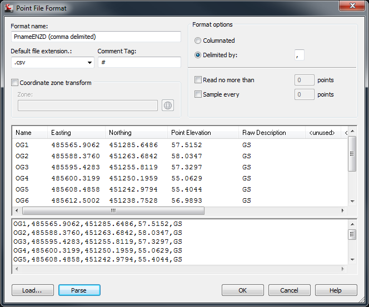Viewport: 369px width, 307px height.
Task: Click raw line starting OG5,485608.4858
Action: tap(98, 259)
